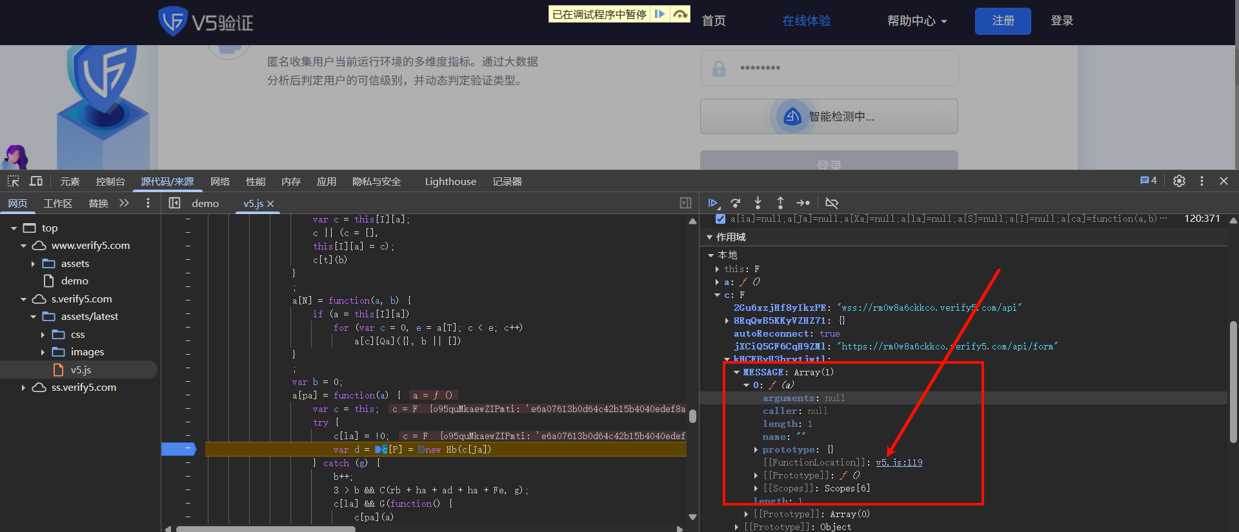Go to 首页 in navigation
1239x532 pixels.
(714, 21)
